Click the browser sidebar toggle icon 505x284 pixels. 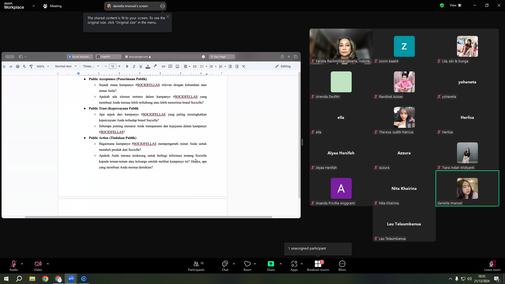21,57
